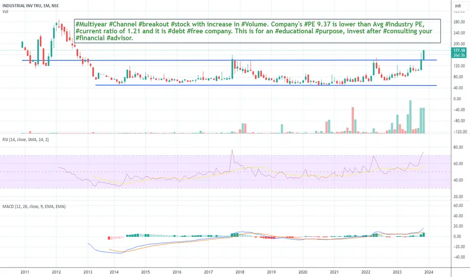
Task: Click the 2014 year label
Action: (114, 272)
